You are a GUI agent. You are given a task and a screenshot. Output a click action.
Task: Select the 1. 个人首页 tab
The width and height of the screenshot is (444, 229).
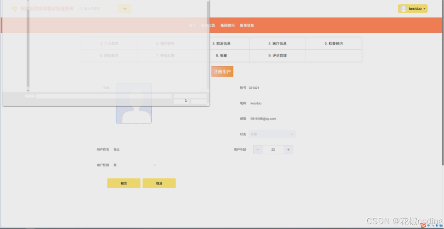(x=109, y=44)
